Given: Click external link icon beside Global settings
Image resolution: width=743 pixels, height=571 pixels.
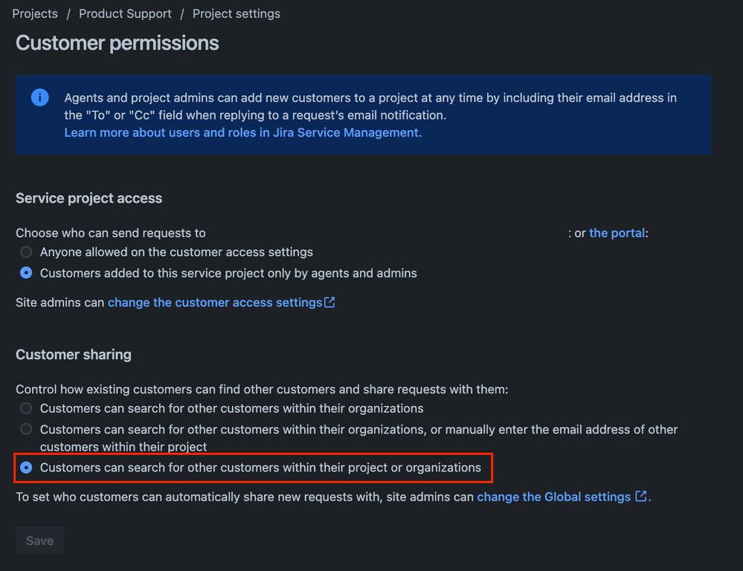Looking at the screenshot, I should 640,496.
